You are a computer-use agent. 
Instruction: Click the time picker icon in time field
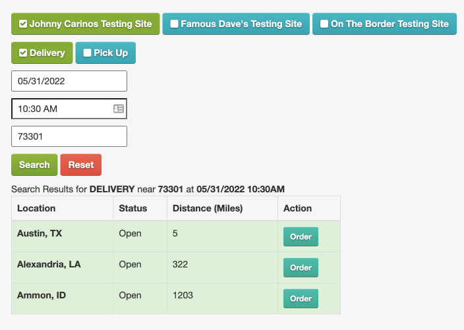click(119, 109)
